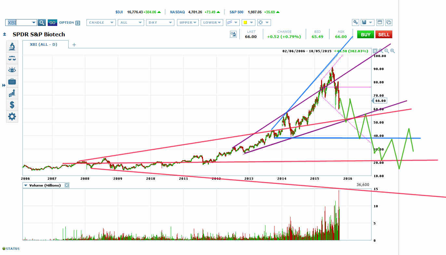
Task: Open the ALL time range dropdown
Action: 131,23
